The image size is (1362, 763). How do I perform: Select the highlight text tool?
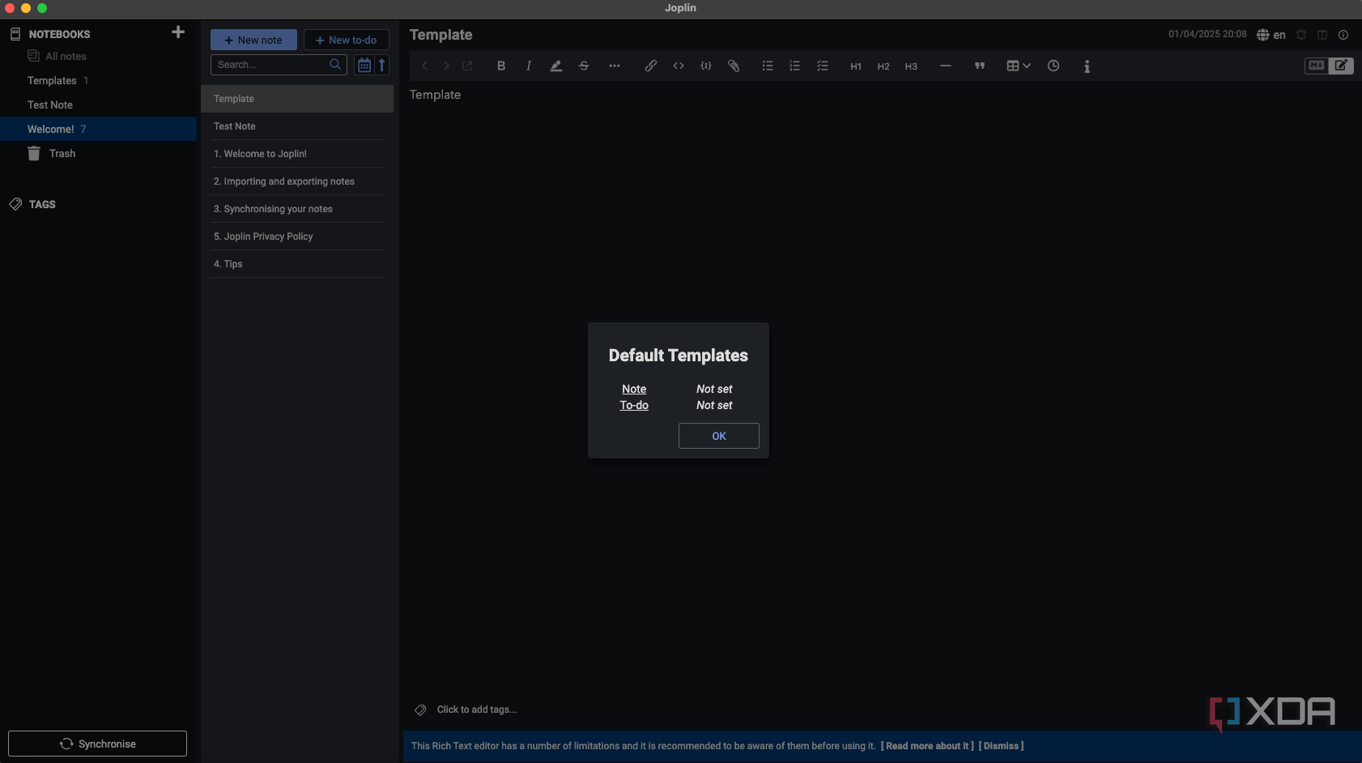(556, 66)
